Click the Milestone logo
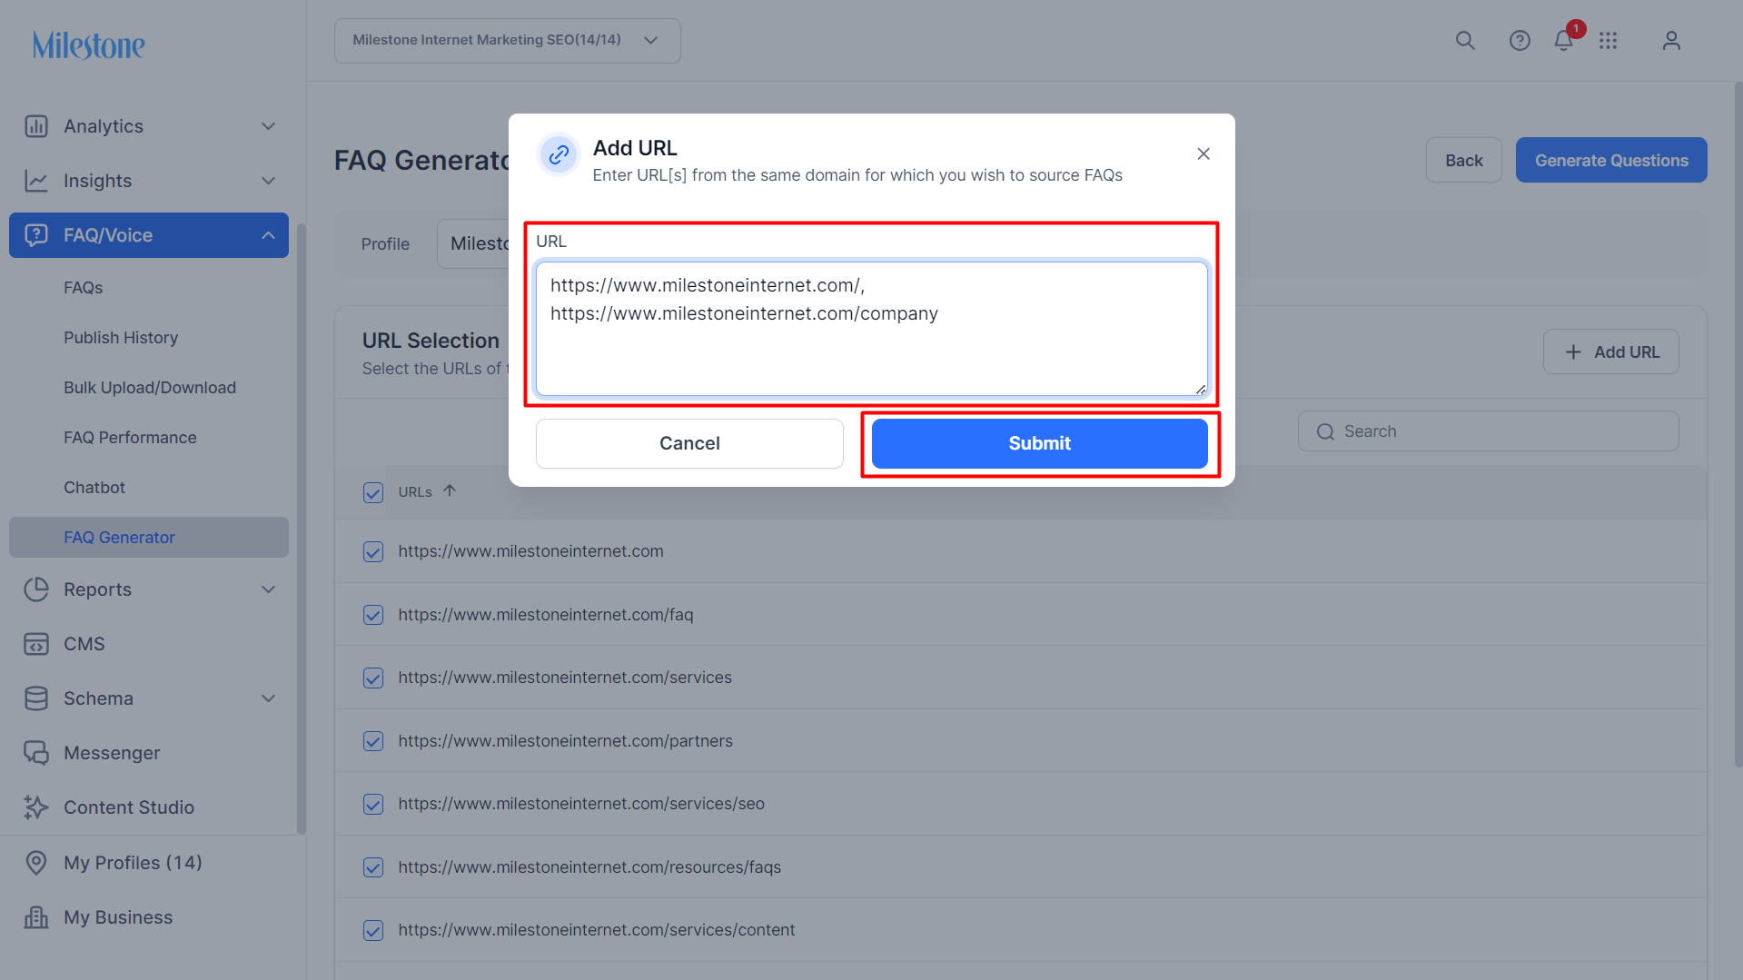Image resolution: width=1743 pixels, height=980 pixels. tap(89, 45)
